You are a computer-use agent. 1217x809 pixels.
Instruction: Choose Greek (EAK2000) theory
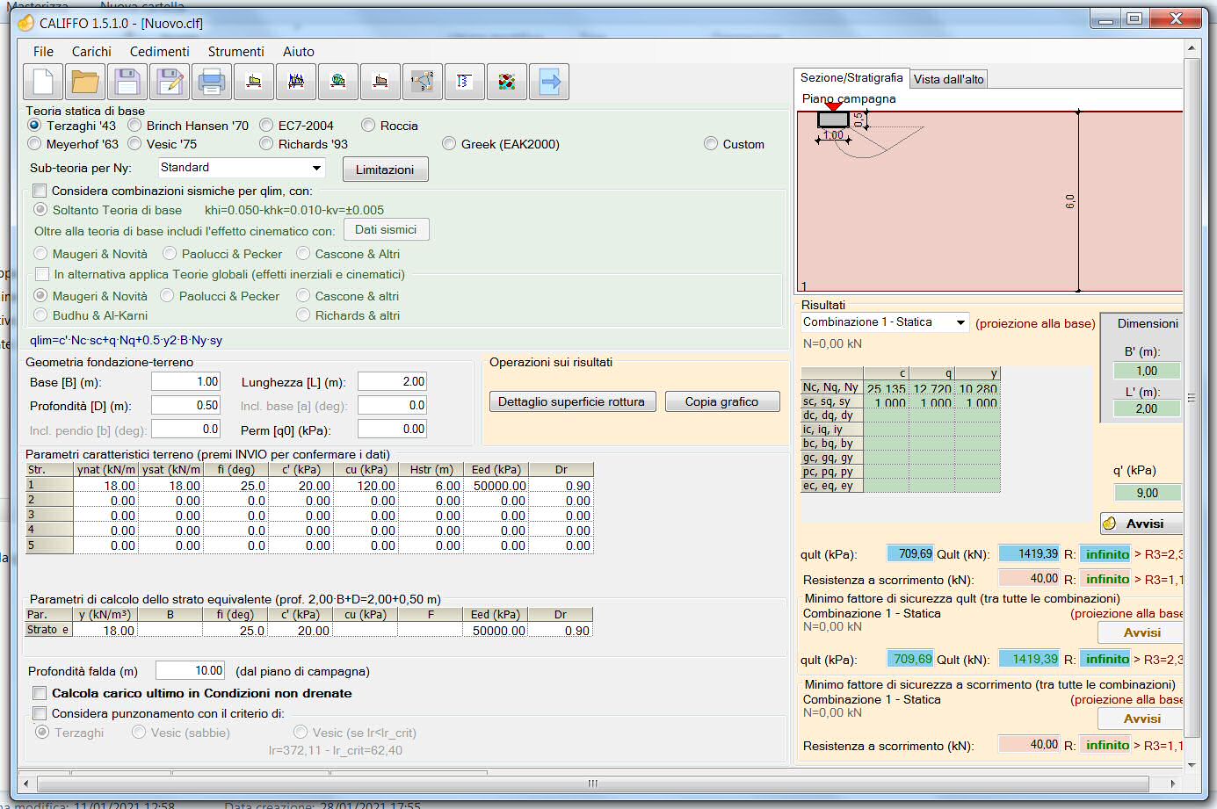tap(449, 143)
